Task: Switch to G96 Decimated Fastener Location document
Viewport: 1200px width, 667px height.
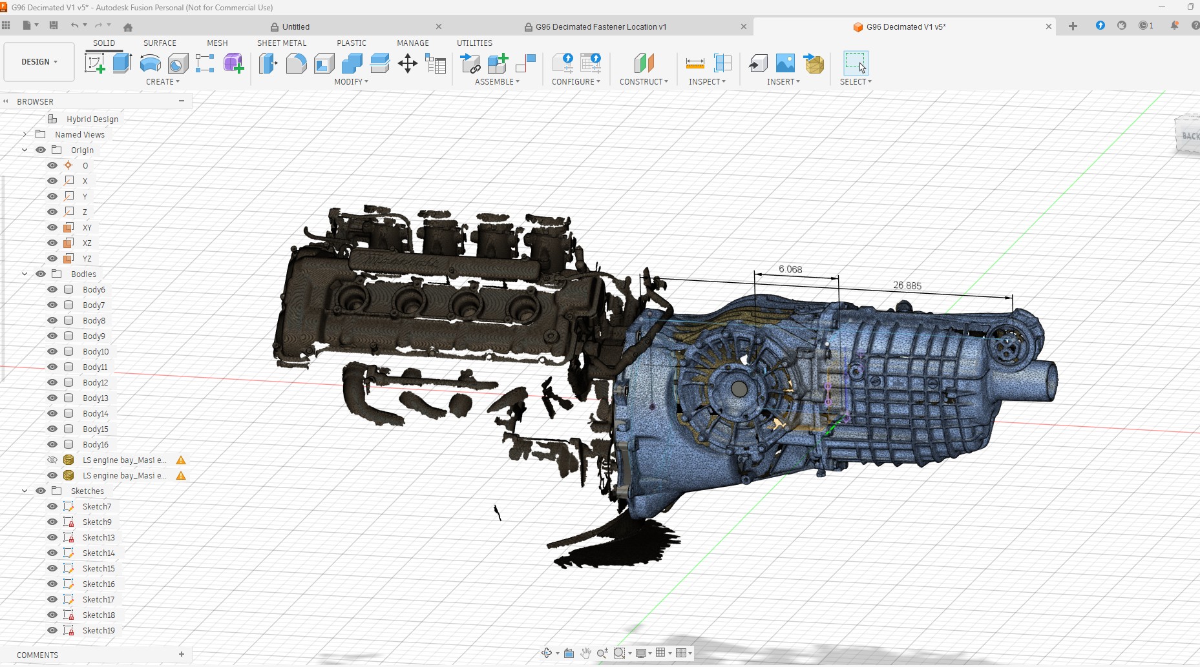Action: [x=600, y=26]
